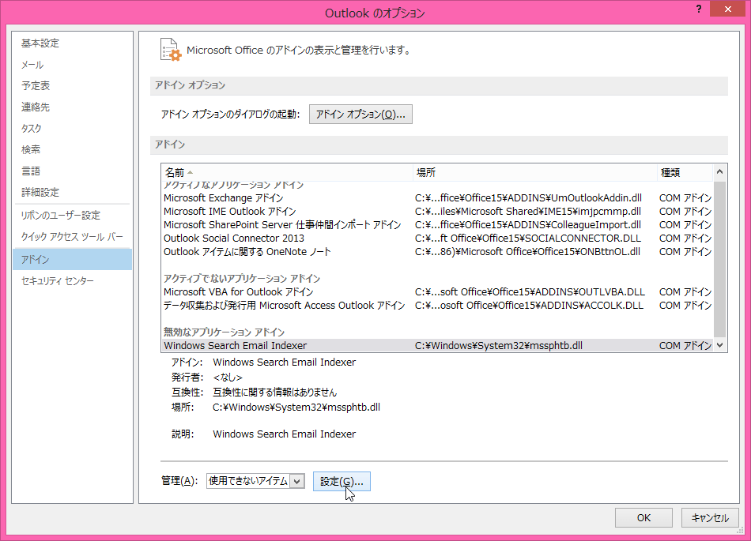Click the add-in list scrollbar thumb
This screenshot has width=751, height=541.
point(720,259)
